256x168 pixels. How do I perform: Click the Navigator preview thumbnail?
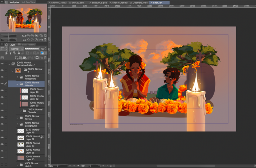pos(24,18)
